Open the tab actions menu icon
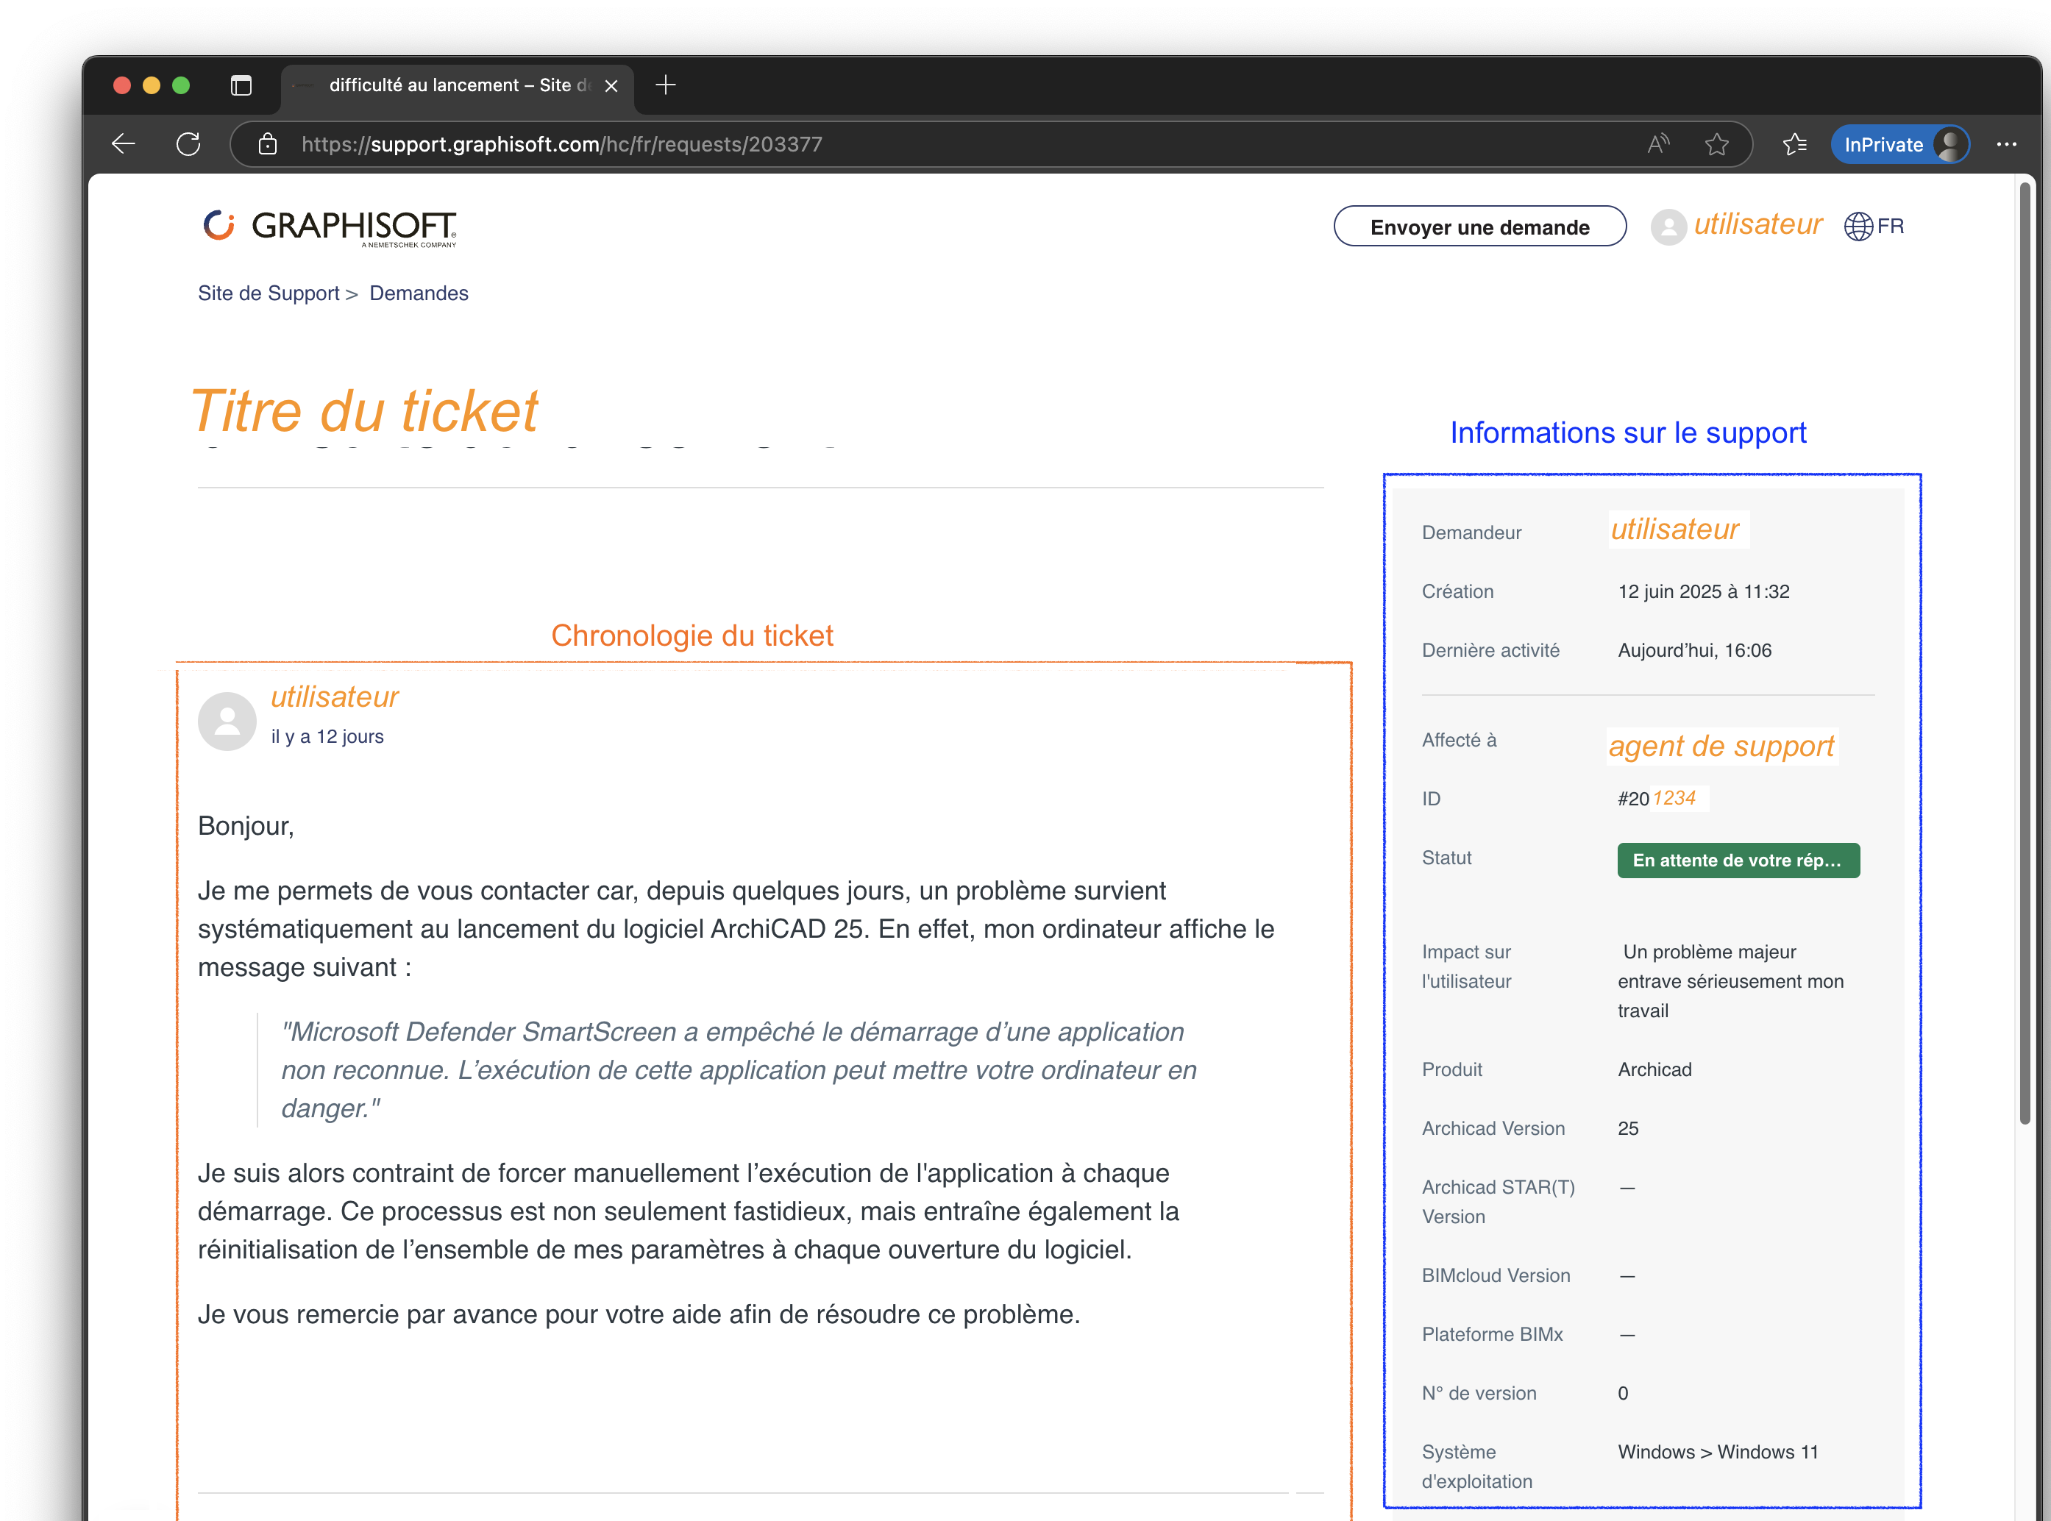2051x1521 pixels. 241,85
